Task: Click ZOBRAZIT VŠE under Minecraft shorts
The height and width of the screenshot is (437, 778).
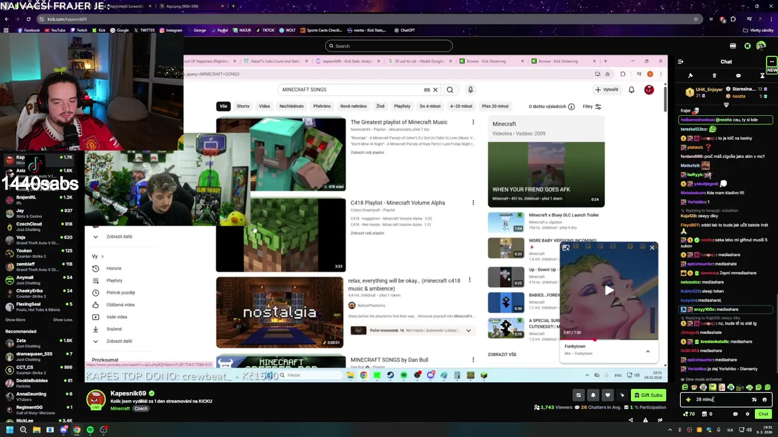Action: tap(502, 354)
